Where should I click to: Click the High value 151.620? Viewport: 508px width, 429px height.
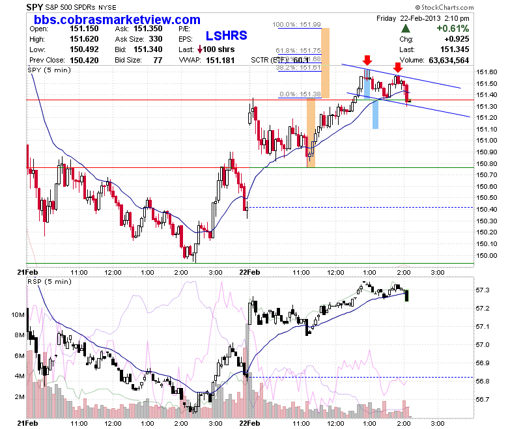click(x=84, y=39)
